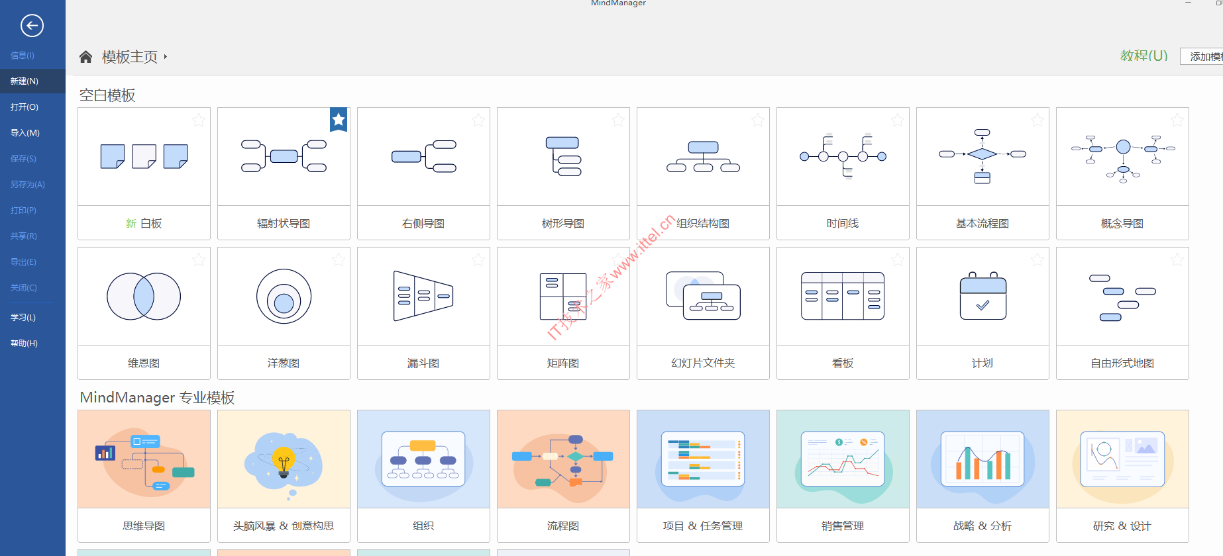Open the 信息(I) menu item
The width and height of the screenshot is (1223, 556).
pos(23,56)
